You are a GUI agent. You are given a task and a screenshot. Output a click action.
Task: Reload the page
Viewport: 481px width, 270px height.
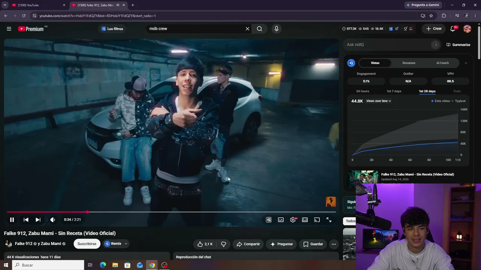pos(24,16)
